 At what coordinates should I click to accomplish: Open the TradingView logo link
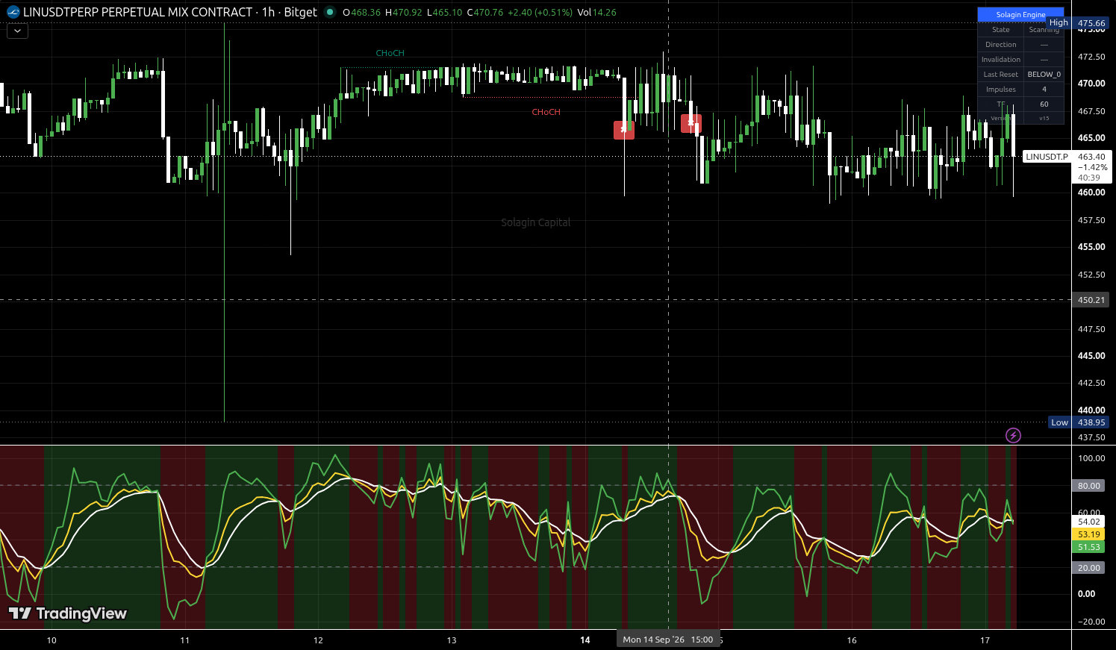[x=68, y=613]
